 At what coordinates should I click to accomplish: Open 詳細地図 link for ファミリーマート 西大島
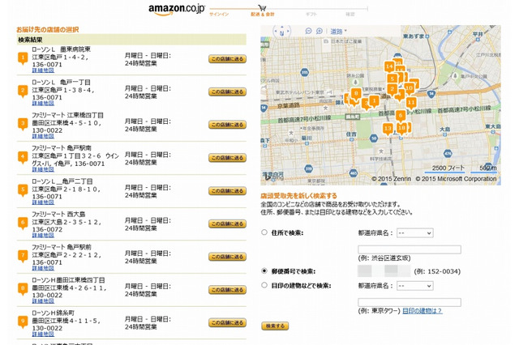(x=43, y=235)
